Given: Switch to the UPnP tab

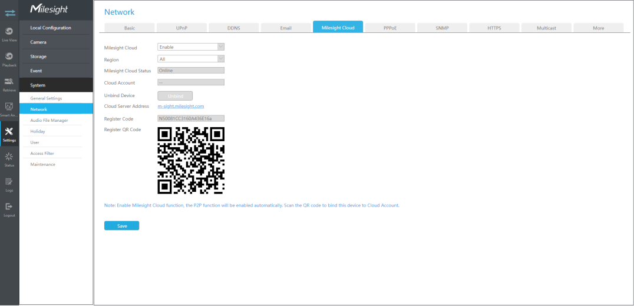Looking at the screenshot, I should coord(182,28).
